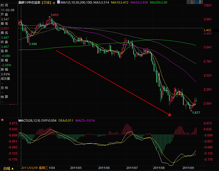Image resolution: width=219 pixels, height=171 pixels.
Task: Click the circled plus icon beside 日线
Action: coord(54,3)
